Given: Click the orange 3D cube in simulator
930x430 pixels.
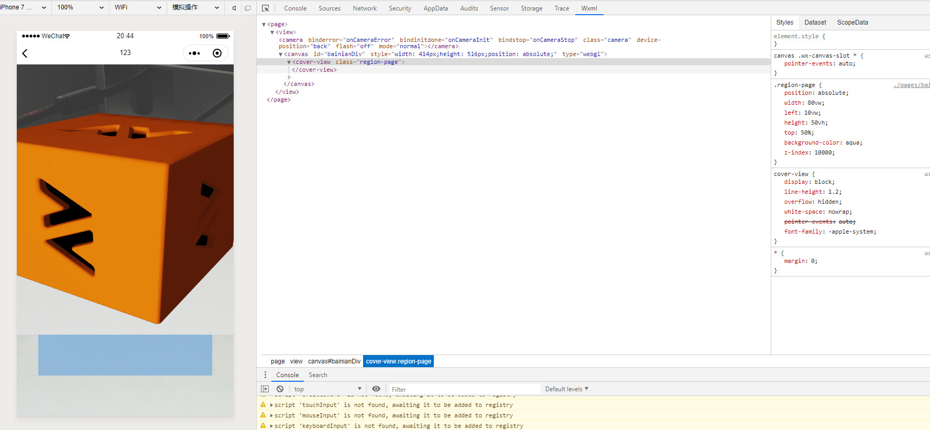Looking at the screenshot, I should coord(125,217).
